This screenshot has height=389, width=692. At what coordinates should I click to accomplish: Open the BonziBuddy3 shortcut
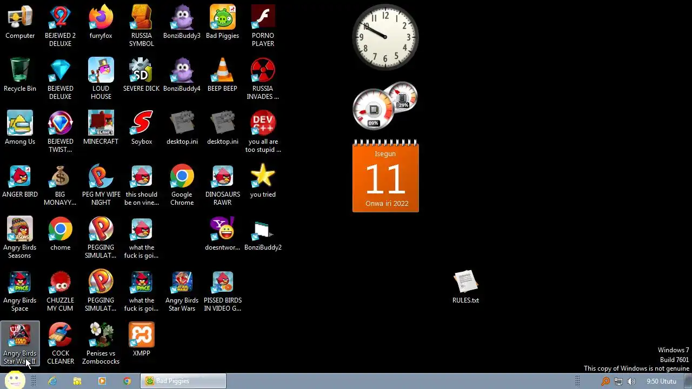[x=182, y=23]
